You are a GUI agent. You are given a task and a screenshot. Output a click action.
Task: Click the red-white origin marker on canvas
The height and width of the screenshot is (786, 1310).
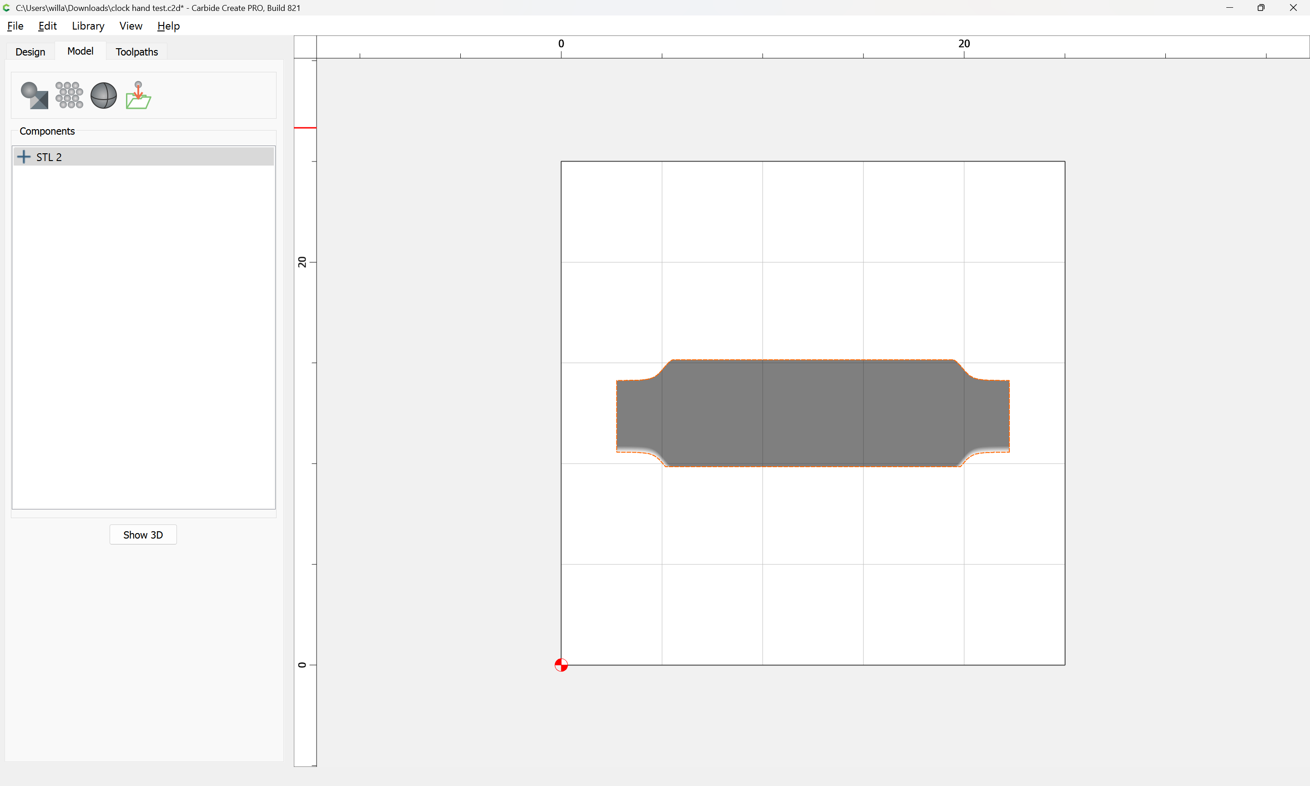click(561, 665)
